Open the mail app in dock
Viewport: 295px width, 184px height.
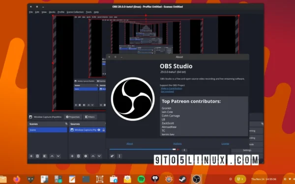click(x=127, y=179)
